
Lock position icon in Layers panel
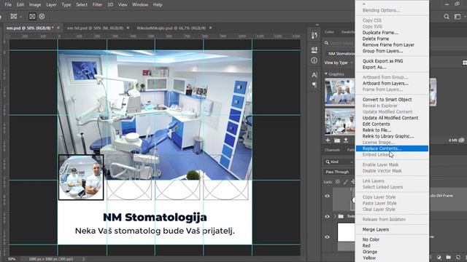(353, 182)
